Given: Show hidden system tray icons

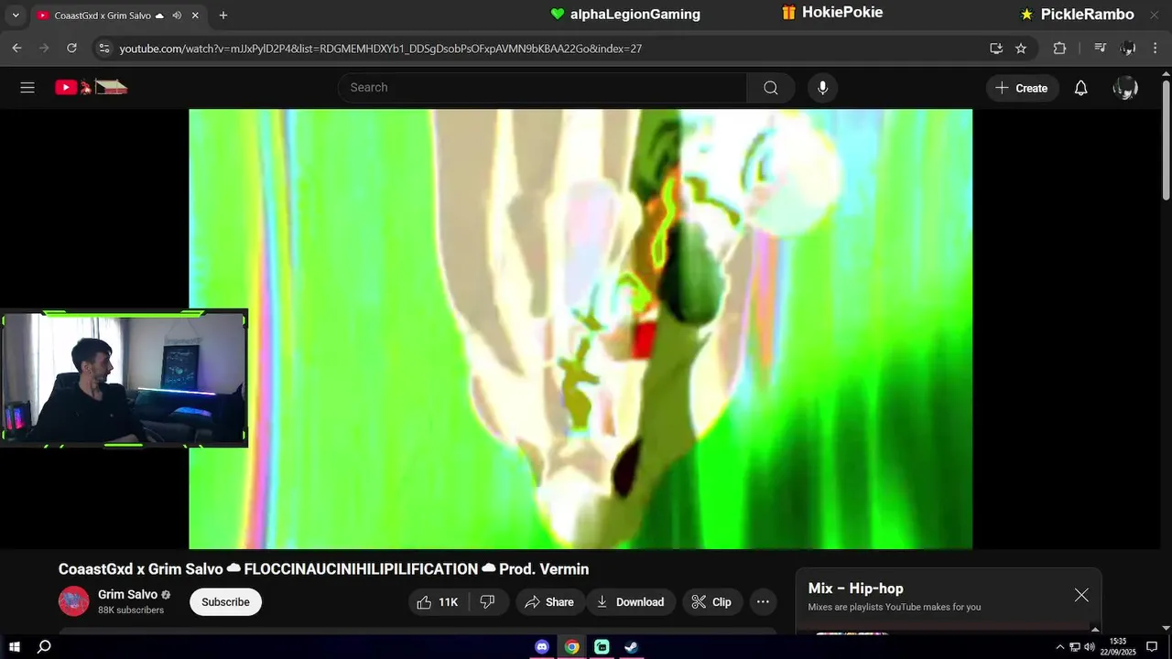Looking at the screenshot, I should [x=1060, y=647].
